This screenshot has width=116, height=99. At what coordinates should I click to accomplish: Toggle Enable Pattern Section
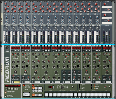coord(24,85)
